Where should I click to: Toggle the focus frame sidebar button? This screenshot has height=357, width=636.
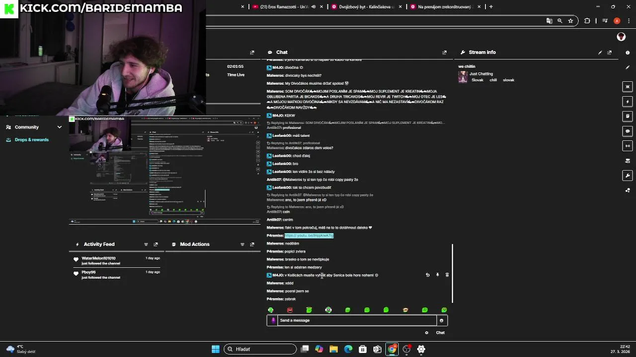pyautogui.click(x=628, y=87)
